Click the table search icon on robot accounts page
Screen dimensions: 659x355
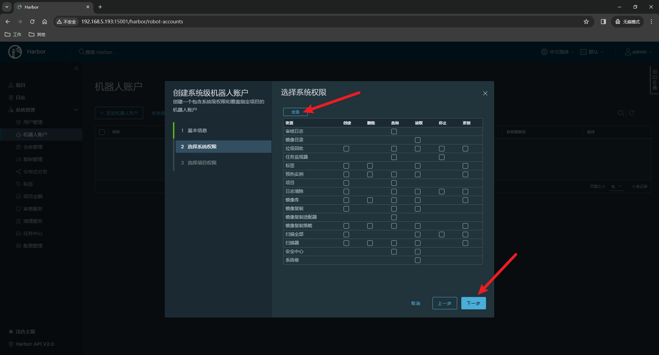621,113
